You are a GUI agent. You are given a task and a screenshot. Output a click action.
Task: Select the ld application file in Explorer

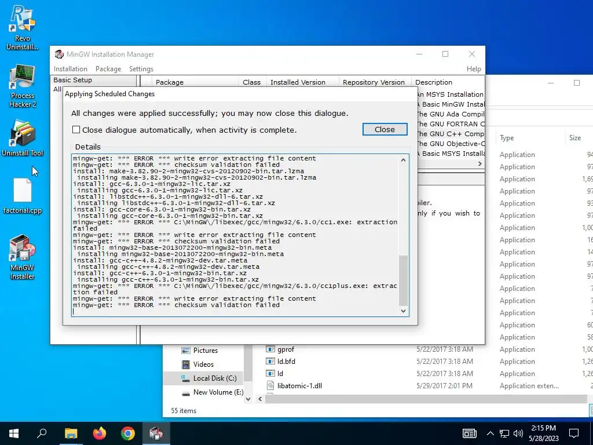click(x=275, y=374)
